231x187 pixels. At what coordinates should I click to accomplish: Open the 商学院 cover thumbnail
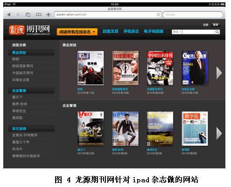[x=195, y=128]
